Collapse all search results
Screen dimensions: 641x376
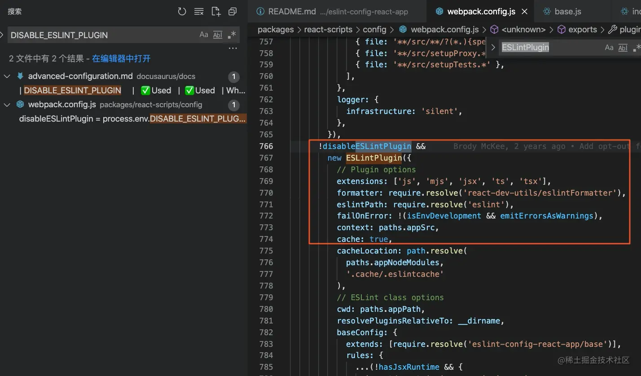point(233,12)
